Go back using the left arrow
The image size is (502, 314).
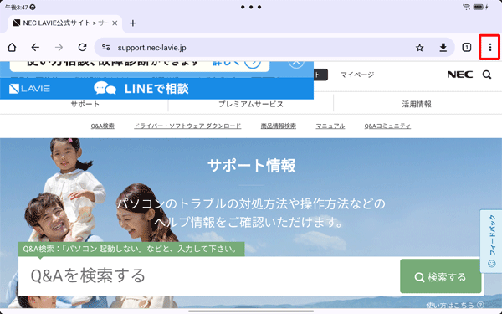click(35, 48)
